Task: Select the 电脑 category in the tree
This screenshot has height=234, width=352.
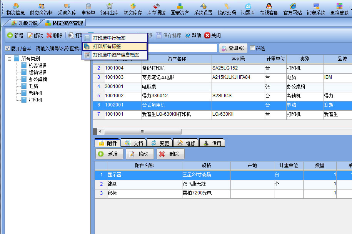Action: [x=33, y=86]
